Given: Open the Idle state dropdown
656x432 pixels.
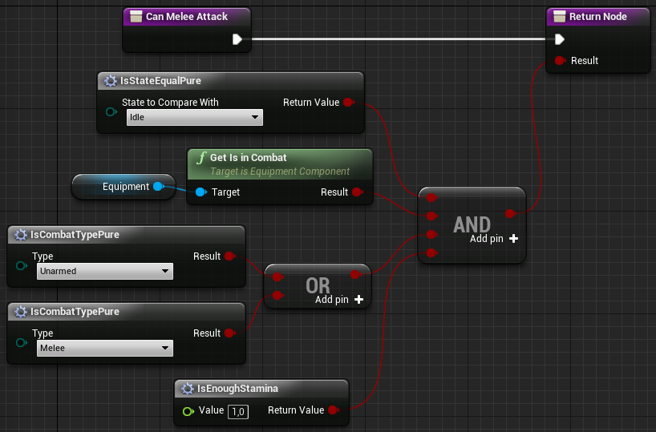Looking at the screenshot, I should point(194,118).
